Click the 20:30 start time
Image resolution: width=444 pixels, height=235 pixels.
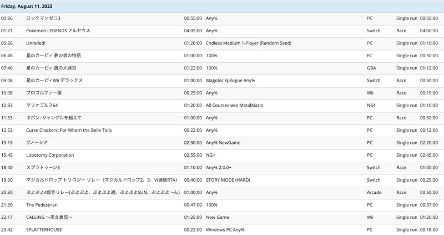pos(7,192)
